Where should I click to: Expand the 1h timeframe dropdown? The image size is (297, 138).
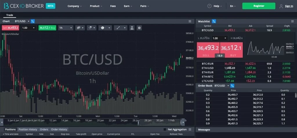pos(65,28)
